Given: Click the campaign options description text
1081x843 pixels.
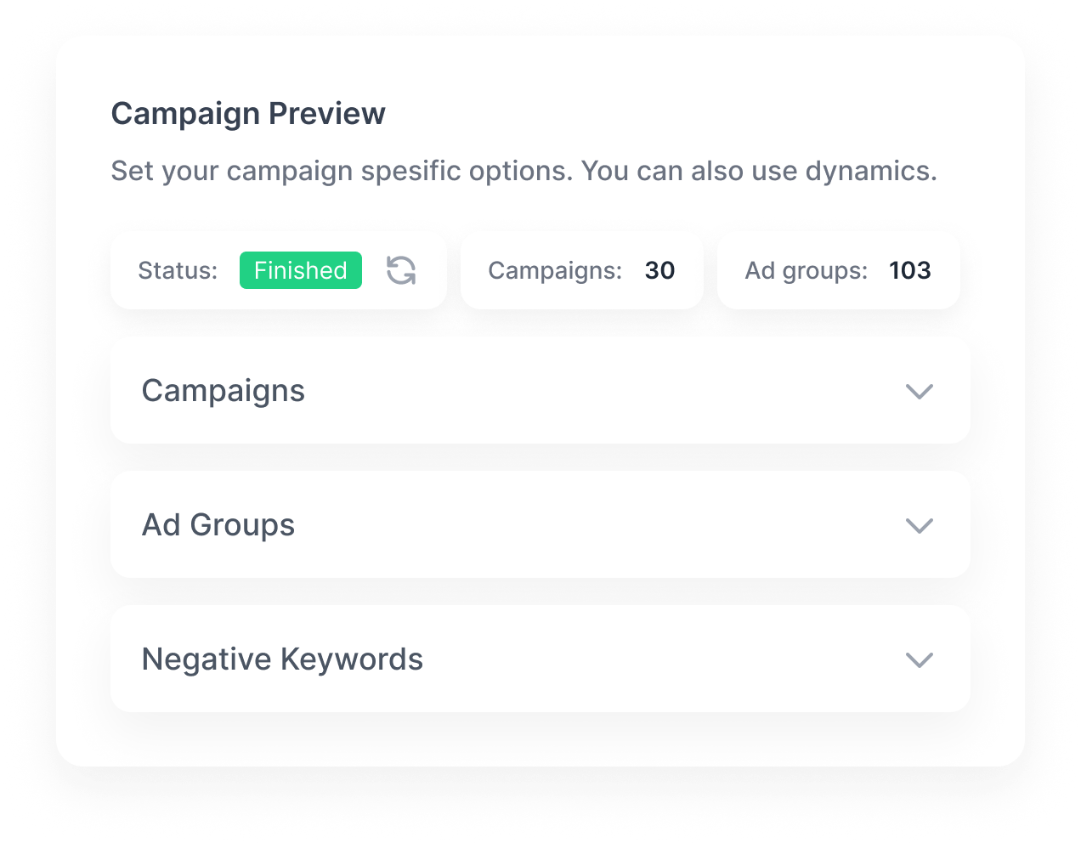Looking at the screenshot, I should pyautogui.click(x=524, y=172).
